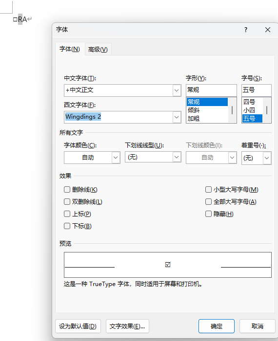Screen dimensions: 278x341
Task: Select 加粗 in the 字形 list
Action: tap(207, 119)
